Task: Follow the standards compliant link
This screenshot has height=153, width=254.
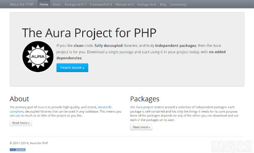Action: click(x=61, y=109)
